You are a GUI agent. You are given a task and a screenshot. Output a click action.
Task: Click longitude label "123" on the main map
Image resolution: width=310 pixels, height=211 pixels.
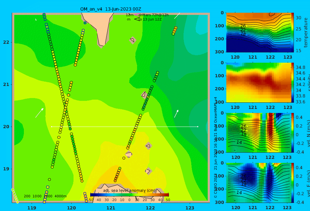click(x=190, y=208)
